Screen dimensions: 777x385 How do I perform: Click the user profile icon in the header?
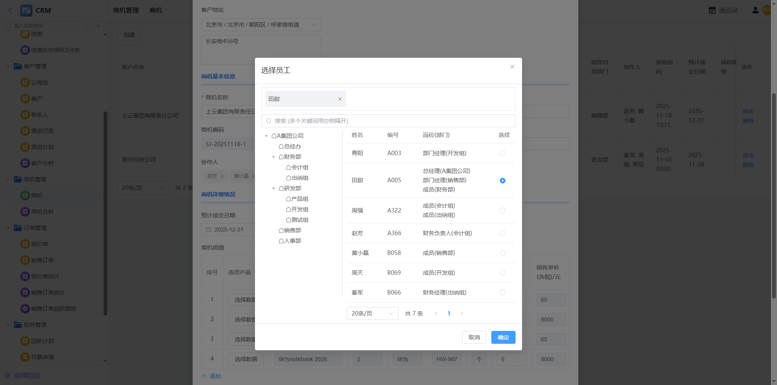755,11
